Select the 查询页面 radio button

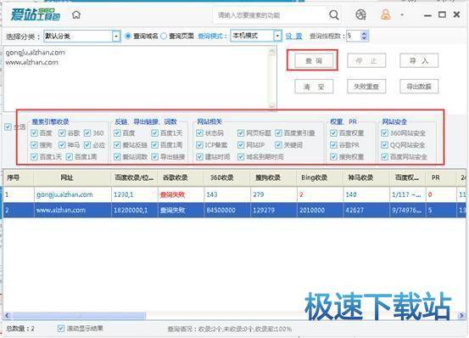click(164, 37)
